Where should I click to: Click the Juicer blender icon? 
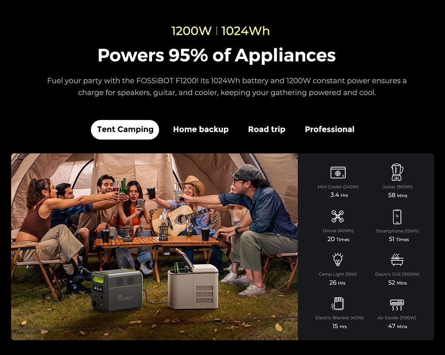tap(397, 172)
